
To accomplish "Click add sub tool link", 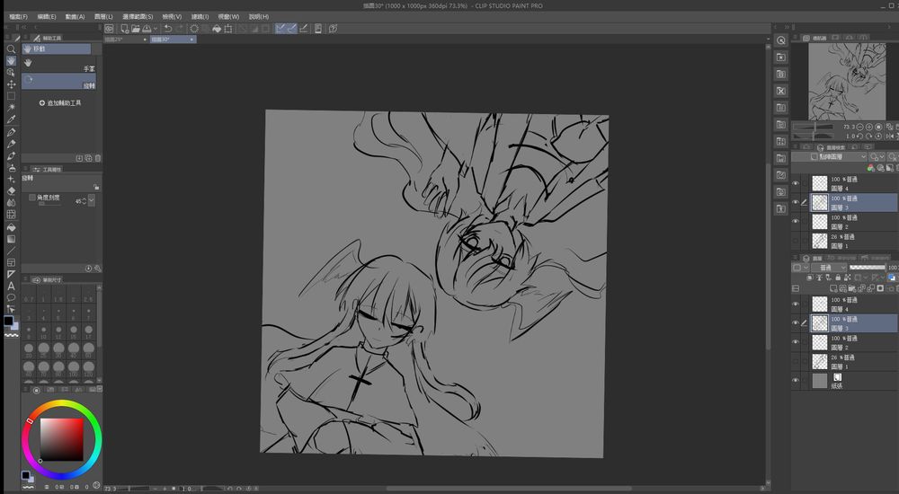I will (60, 103).
